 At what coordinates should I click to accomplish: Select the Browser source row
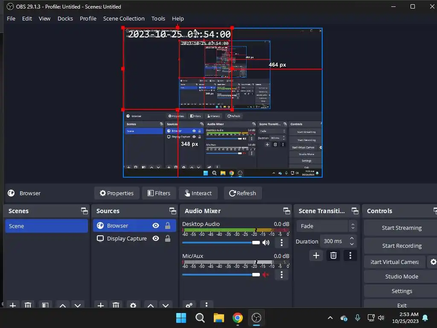coord(134,225)
